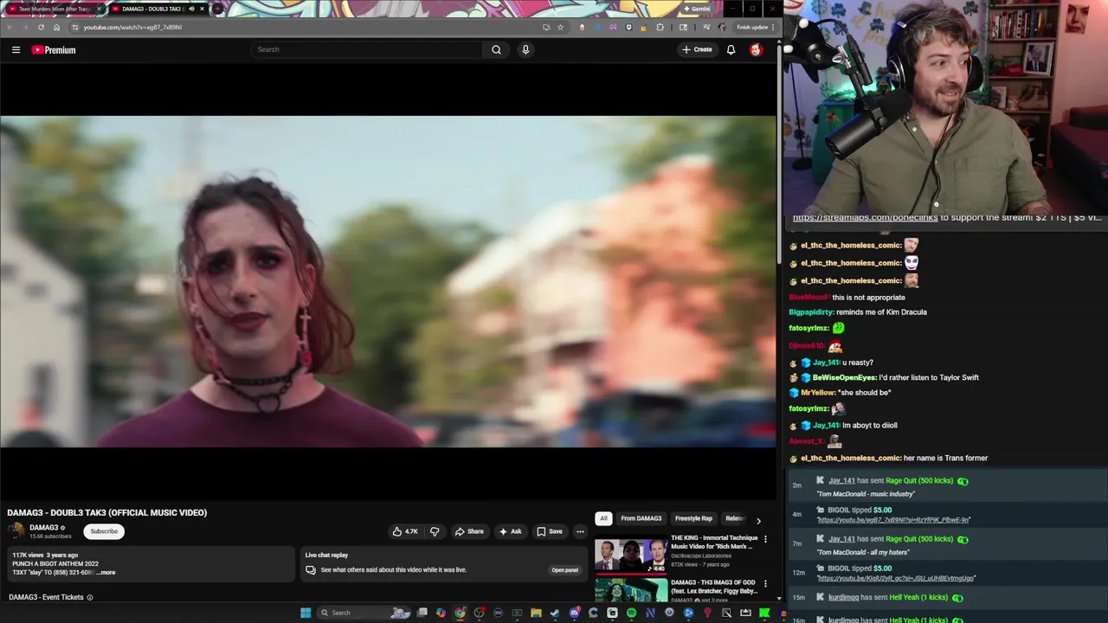The height and width of the screenshot is (623, 1108).
Task: Open the Create button
Action: [x=697, y=49]
